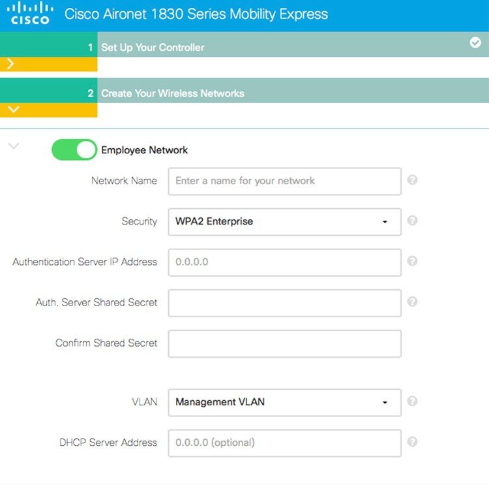This screenshot has width=489, height=485.
Task: Click help icon beside VLAN dropdown
Action: coord(412,401)
